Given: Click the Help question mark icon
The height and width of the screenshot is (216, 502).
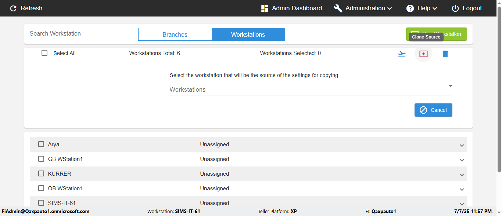Looking at the screenshot, I should (x=410, y=8).
